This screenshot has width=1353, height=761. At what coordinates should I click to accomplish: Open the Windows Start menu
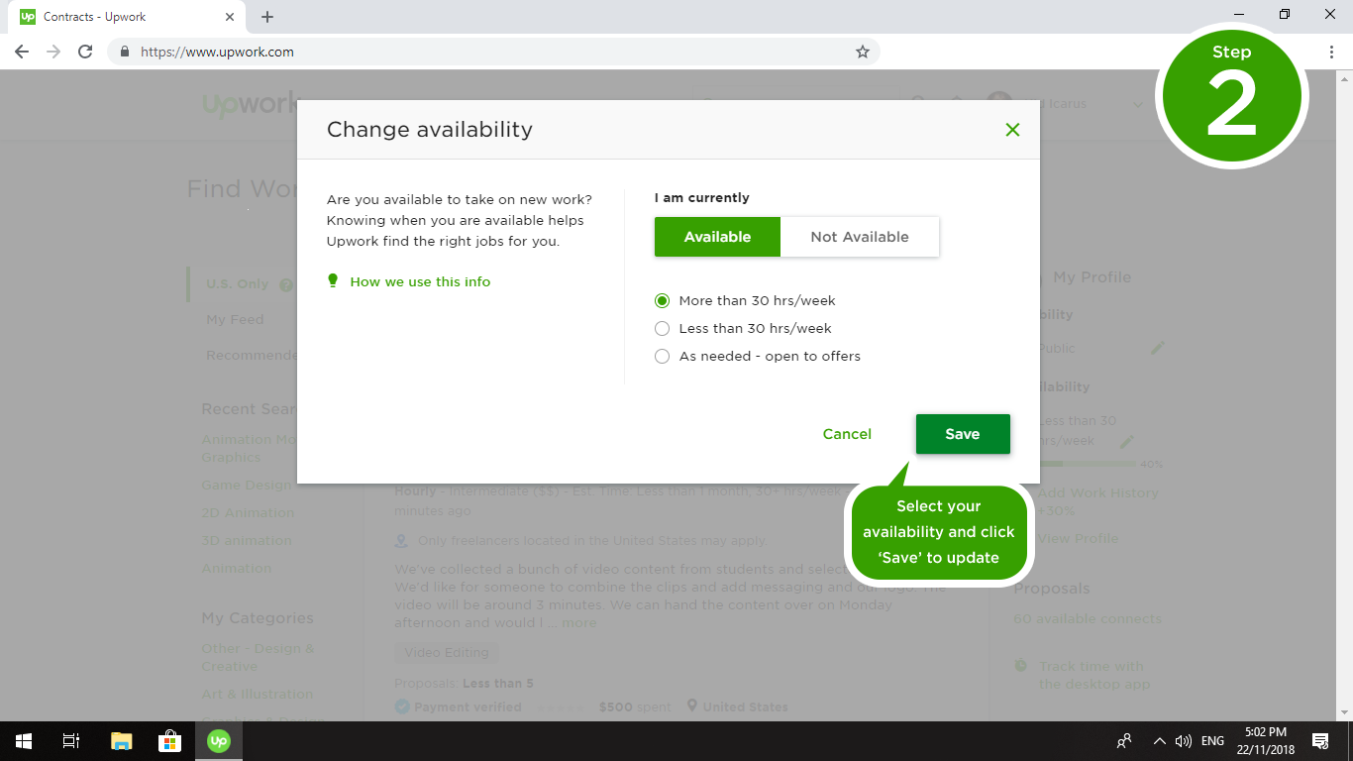tap(24, 741)
